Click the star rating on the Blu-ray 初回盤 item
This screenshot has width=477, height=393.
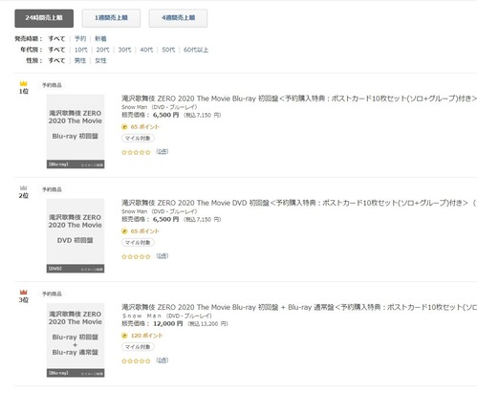point(136,152)
